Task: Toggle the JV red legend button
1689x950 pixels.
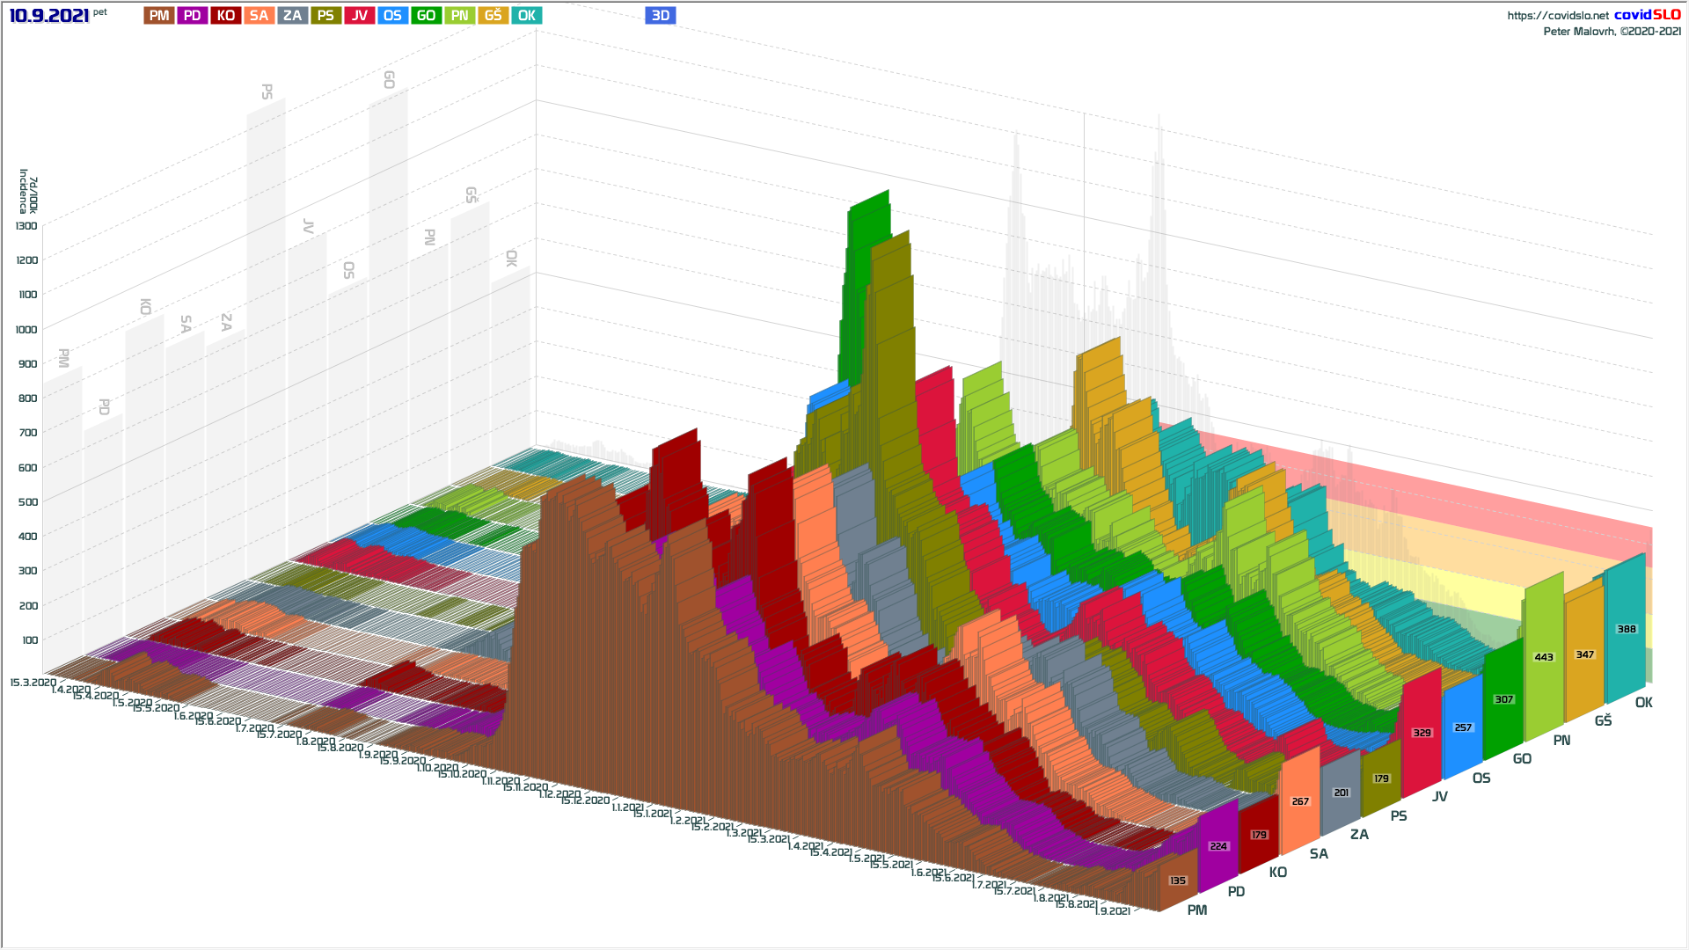Action: point(360,16)
